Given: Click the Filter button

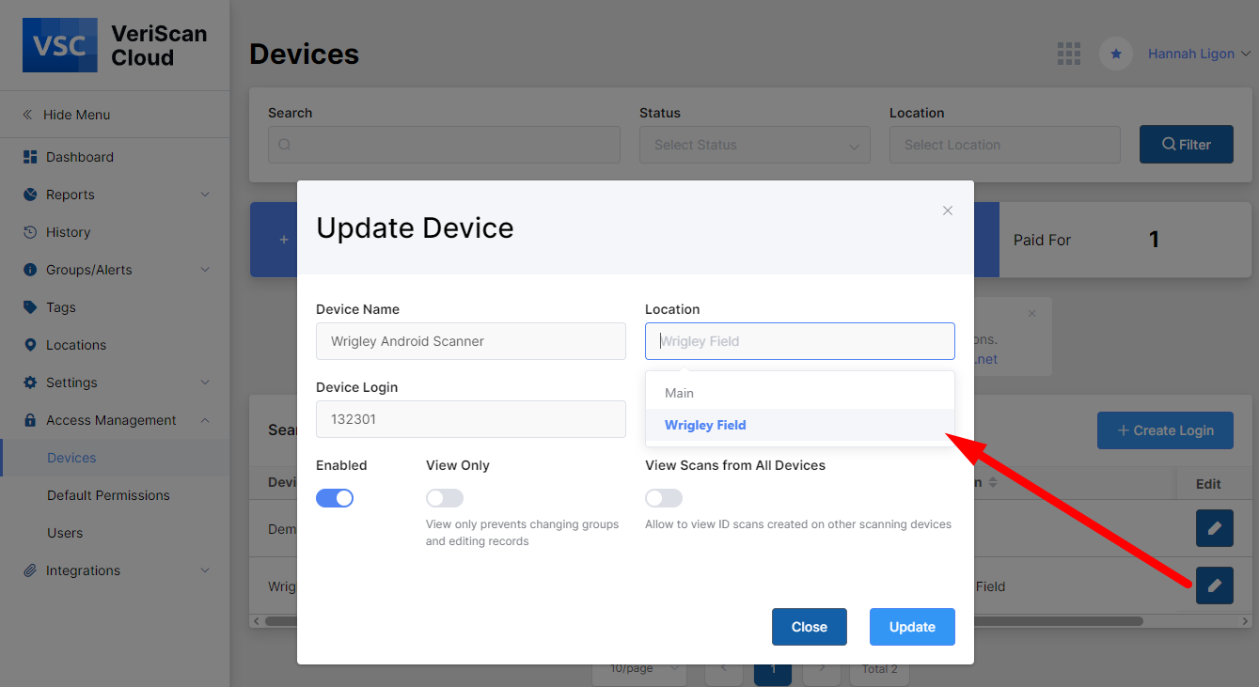Looking at the screenshot, I should (1187, 145).
